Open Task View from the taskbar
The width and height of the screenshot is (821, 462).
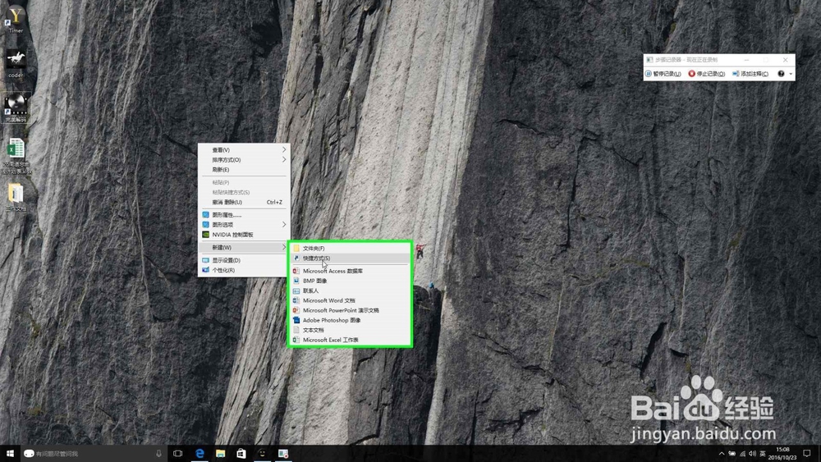click(x=178, y=454)
